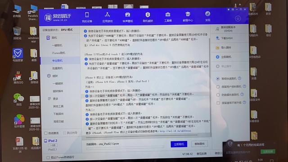Collapse the 刷机 sidebar section
The height and width of the screenshot is (162, 288).
pyautogui.click(x=52, y=38)
